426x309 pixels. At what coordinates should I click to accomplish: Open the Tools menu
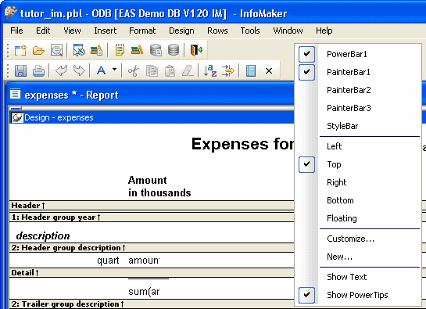[x=250, y=31]
